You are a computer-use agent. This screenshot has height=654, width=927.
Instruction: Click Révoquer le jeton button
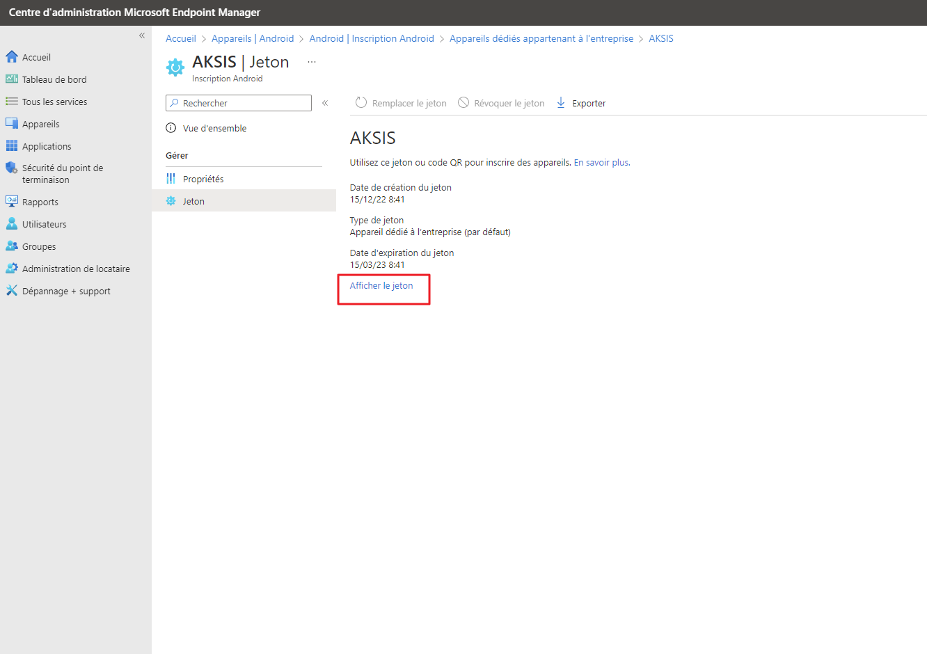pyautogui.click(x=501, y=103)
